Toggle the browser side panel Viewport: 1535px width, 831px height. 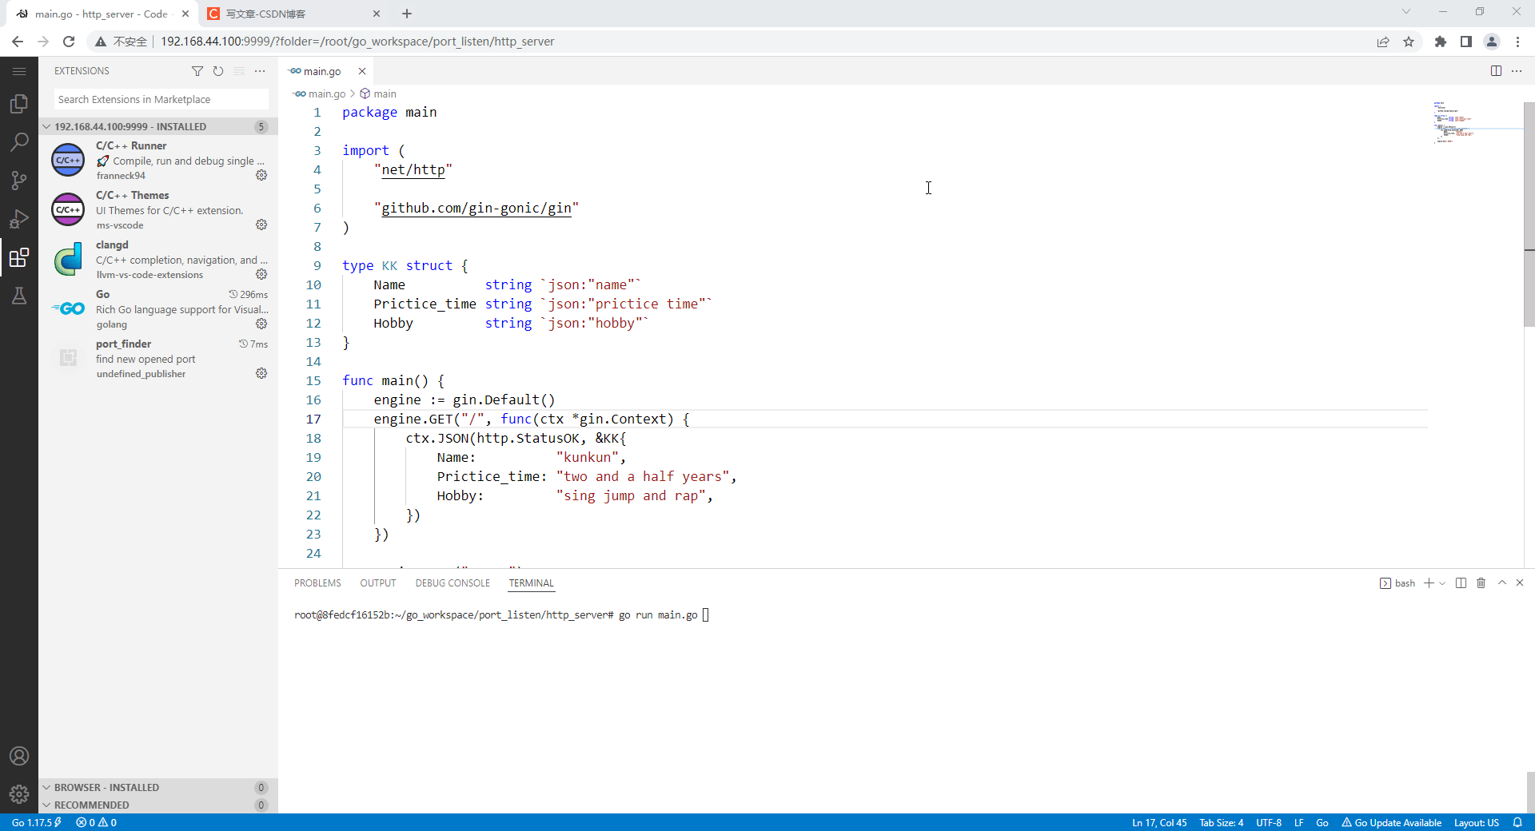[1466, 42]
